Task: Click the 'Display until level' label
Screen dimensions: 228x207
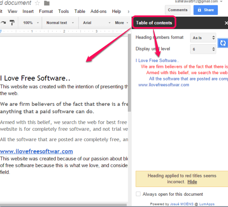Action: point(153,49)
